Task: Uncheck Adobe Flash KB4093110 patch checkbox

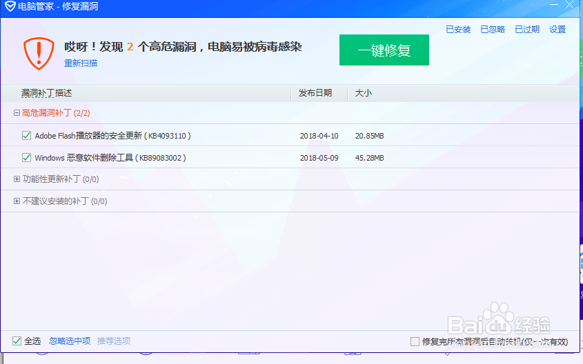Action: coord(26,136)
